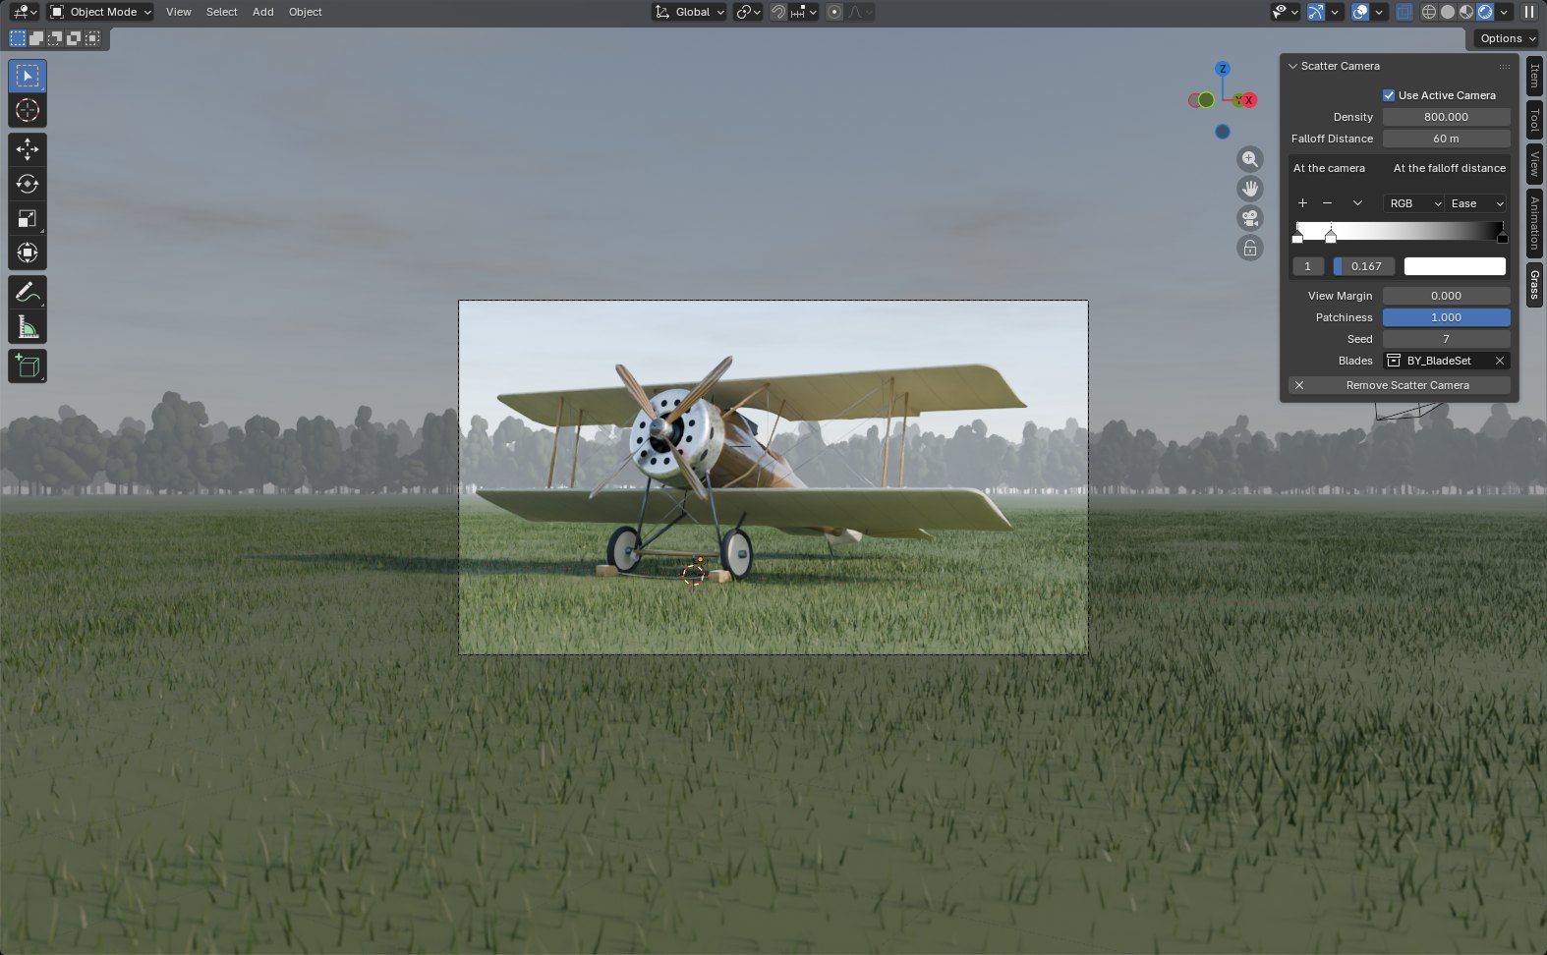Choose the Move tool
1547x955 pixels.
[28, 149]
